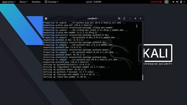Click line 'Unpacking python-pip-whl (20.0.2-5kali1) ...'
187x105 pixels.
pyautogui.click(x=70, y=25)
